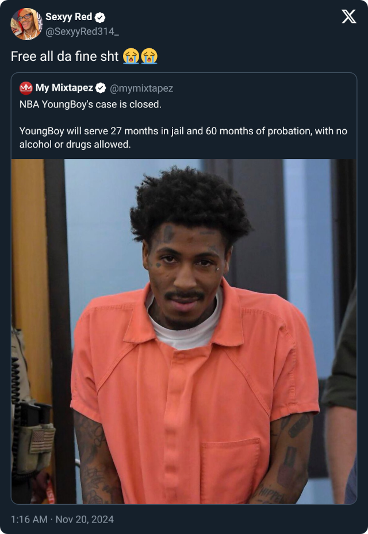Visit the @mymixtapez handle
The image size is (368, 534).
pyautogui.click(x=141, y=88)
